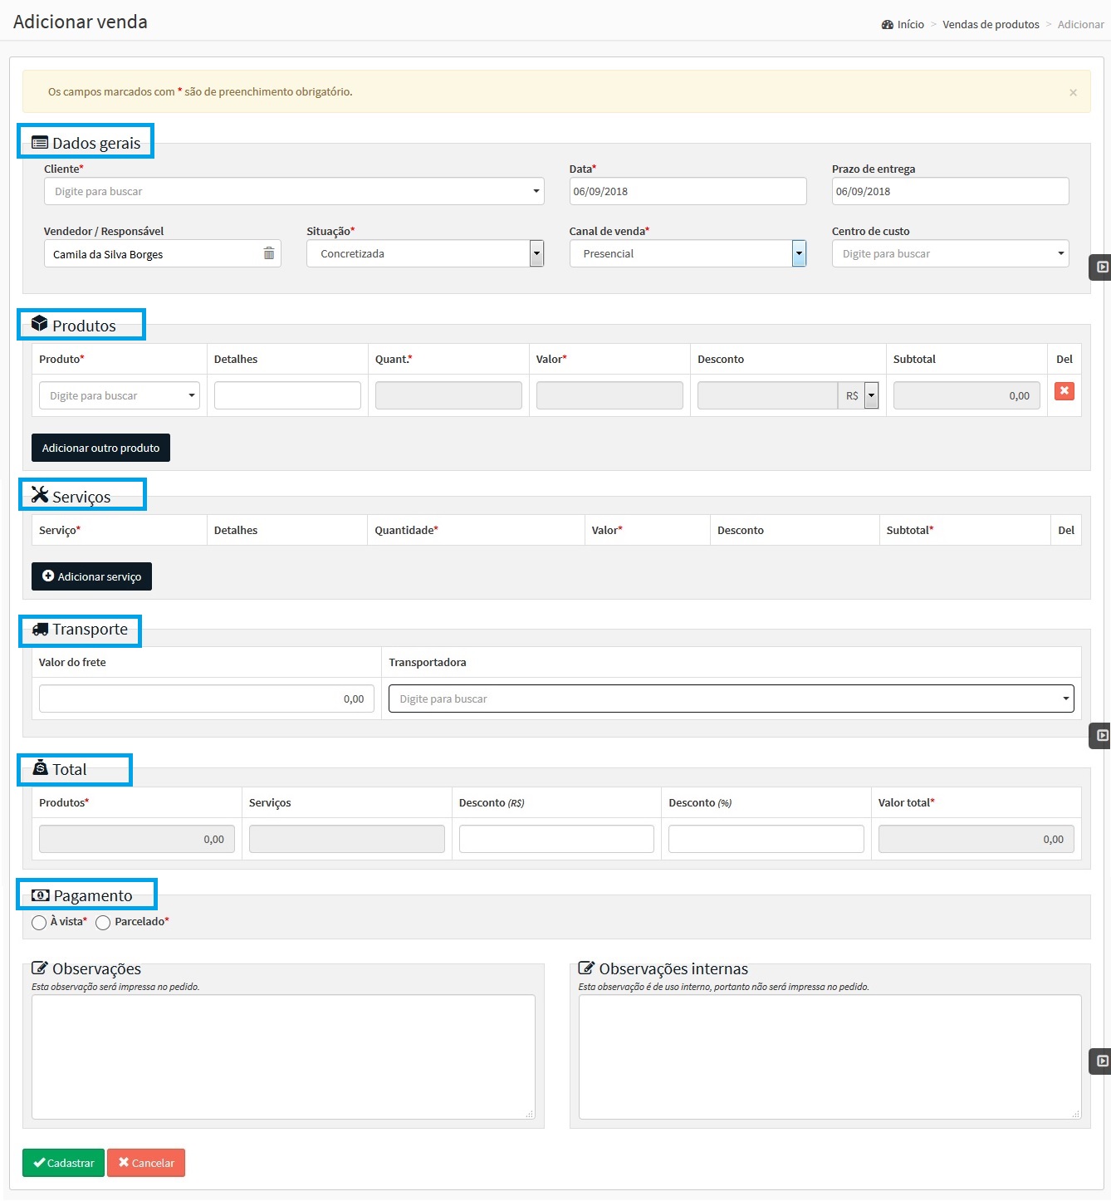Select Parcelado payment option
Screen dimensions: 1111x1201
pos(103,923)
